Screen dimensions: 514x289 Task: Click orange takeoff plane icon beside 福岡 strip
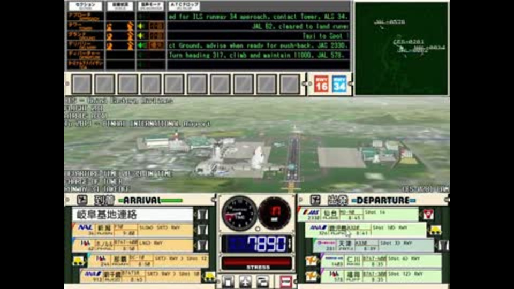[x=311, y=276]
